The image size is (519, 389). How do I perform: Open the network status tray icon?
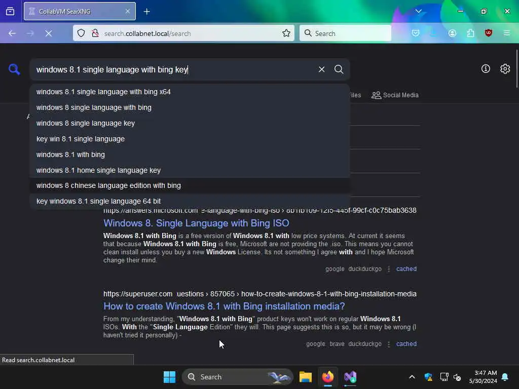(444, 377)
